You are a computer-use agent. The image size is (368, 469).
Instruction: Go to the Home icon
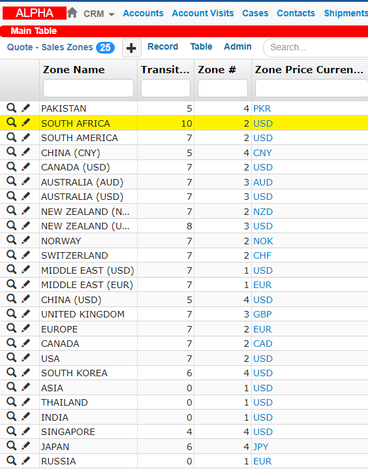point(72,13)
